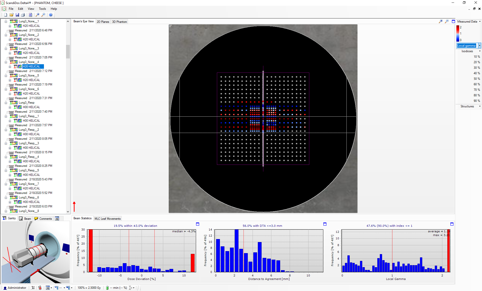This screenshot has height=291, width=482.
Task: Click the Open file toolbar icon
Action: point(12,15)
